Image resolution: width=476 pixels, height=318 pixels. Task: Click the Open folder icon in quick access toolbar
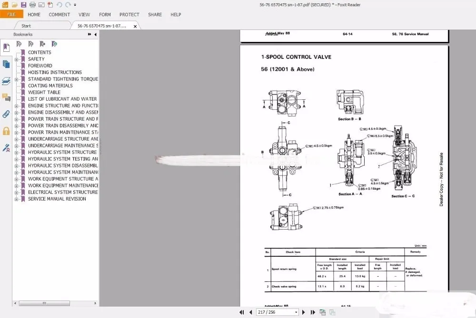(15, 5)
